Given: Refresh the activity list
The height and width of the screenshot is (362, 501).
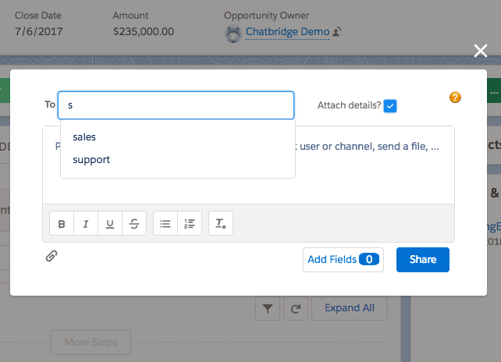Looking at the screenshot, I should (x=295, y=309).
